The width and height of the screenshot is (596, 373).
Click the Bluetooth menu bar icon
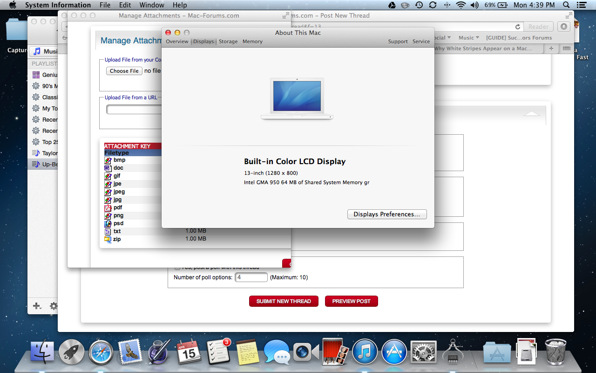click(x=447, y=5)
